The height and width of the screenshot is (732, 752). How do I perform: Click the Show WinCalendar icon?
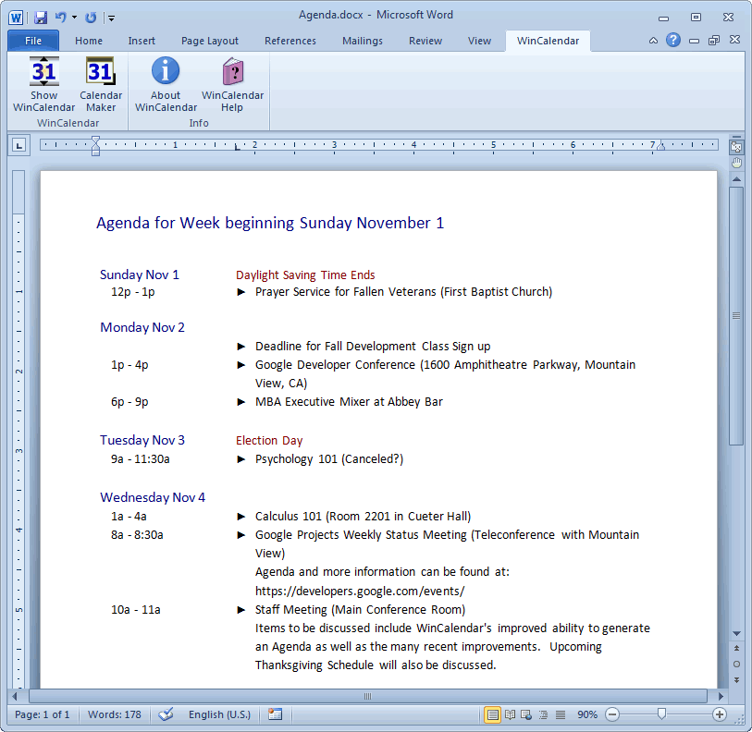coord(43,84)
